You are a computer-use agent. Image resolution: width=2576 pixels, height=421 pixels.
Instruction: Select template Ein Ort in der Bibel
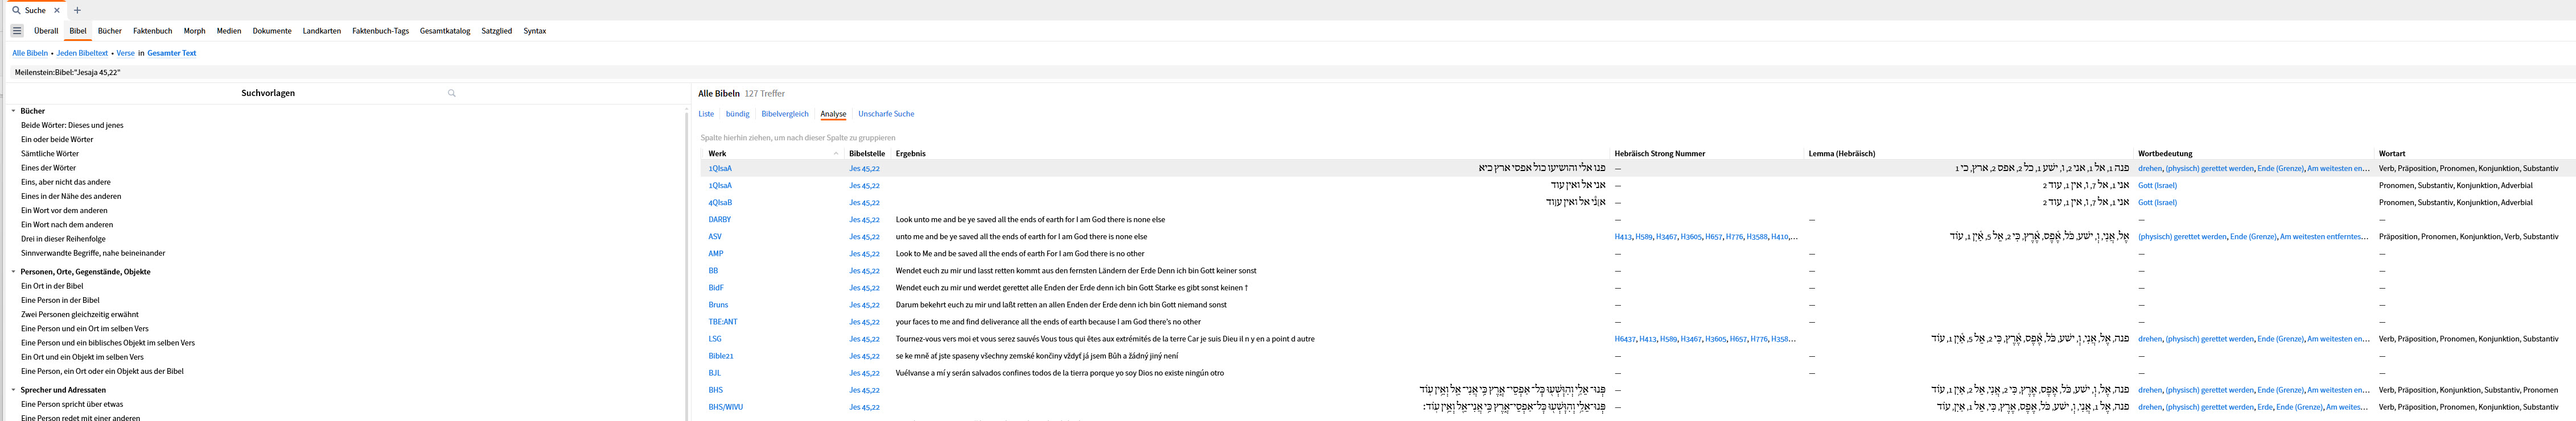pyautogui.click(x=52, y=286)
